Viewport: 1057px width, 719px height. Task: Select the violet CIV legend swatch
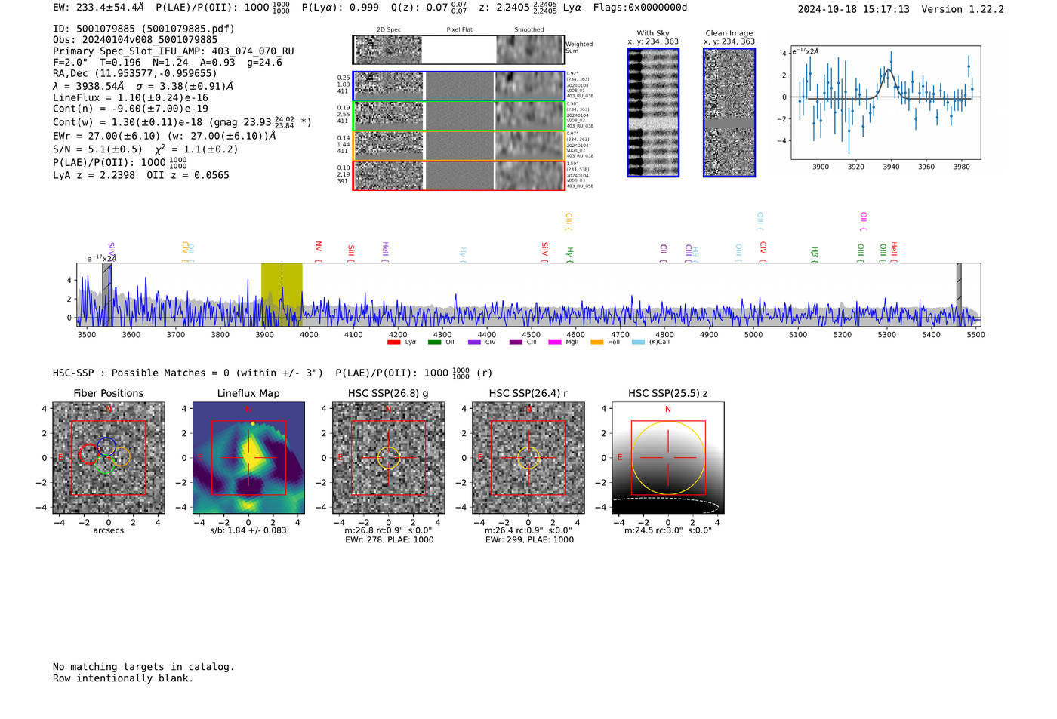click(474, 342)
